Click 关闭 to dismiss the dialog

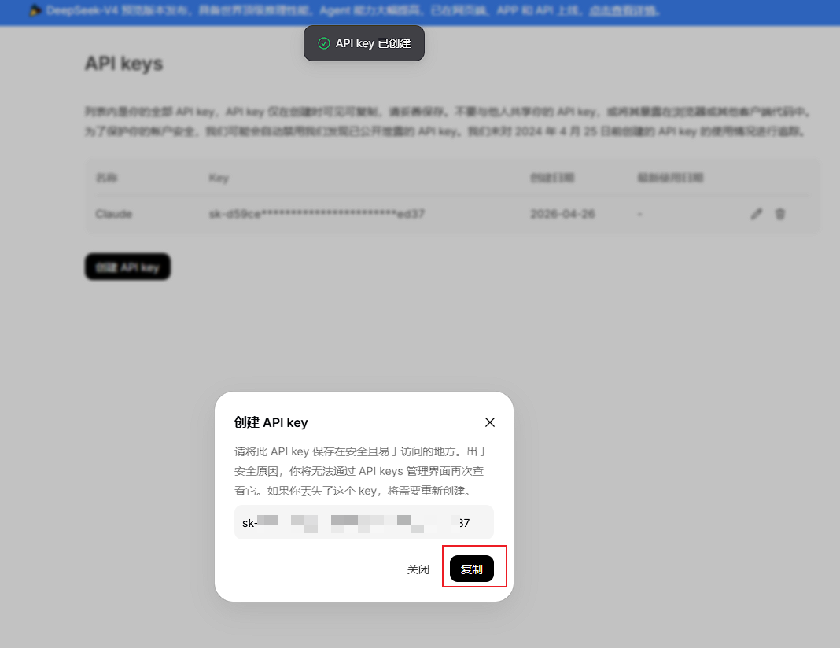coord(418,569)
